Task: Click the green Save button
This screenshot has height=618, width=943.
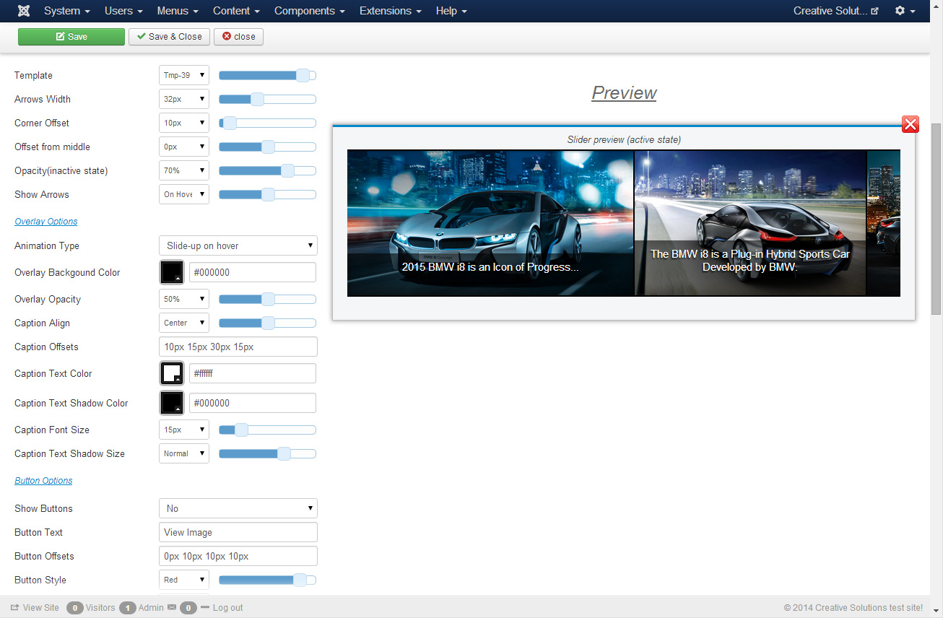Action: pyautogui.click(x=71, y=37)
